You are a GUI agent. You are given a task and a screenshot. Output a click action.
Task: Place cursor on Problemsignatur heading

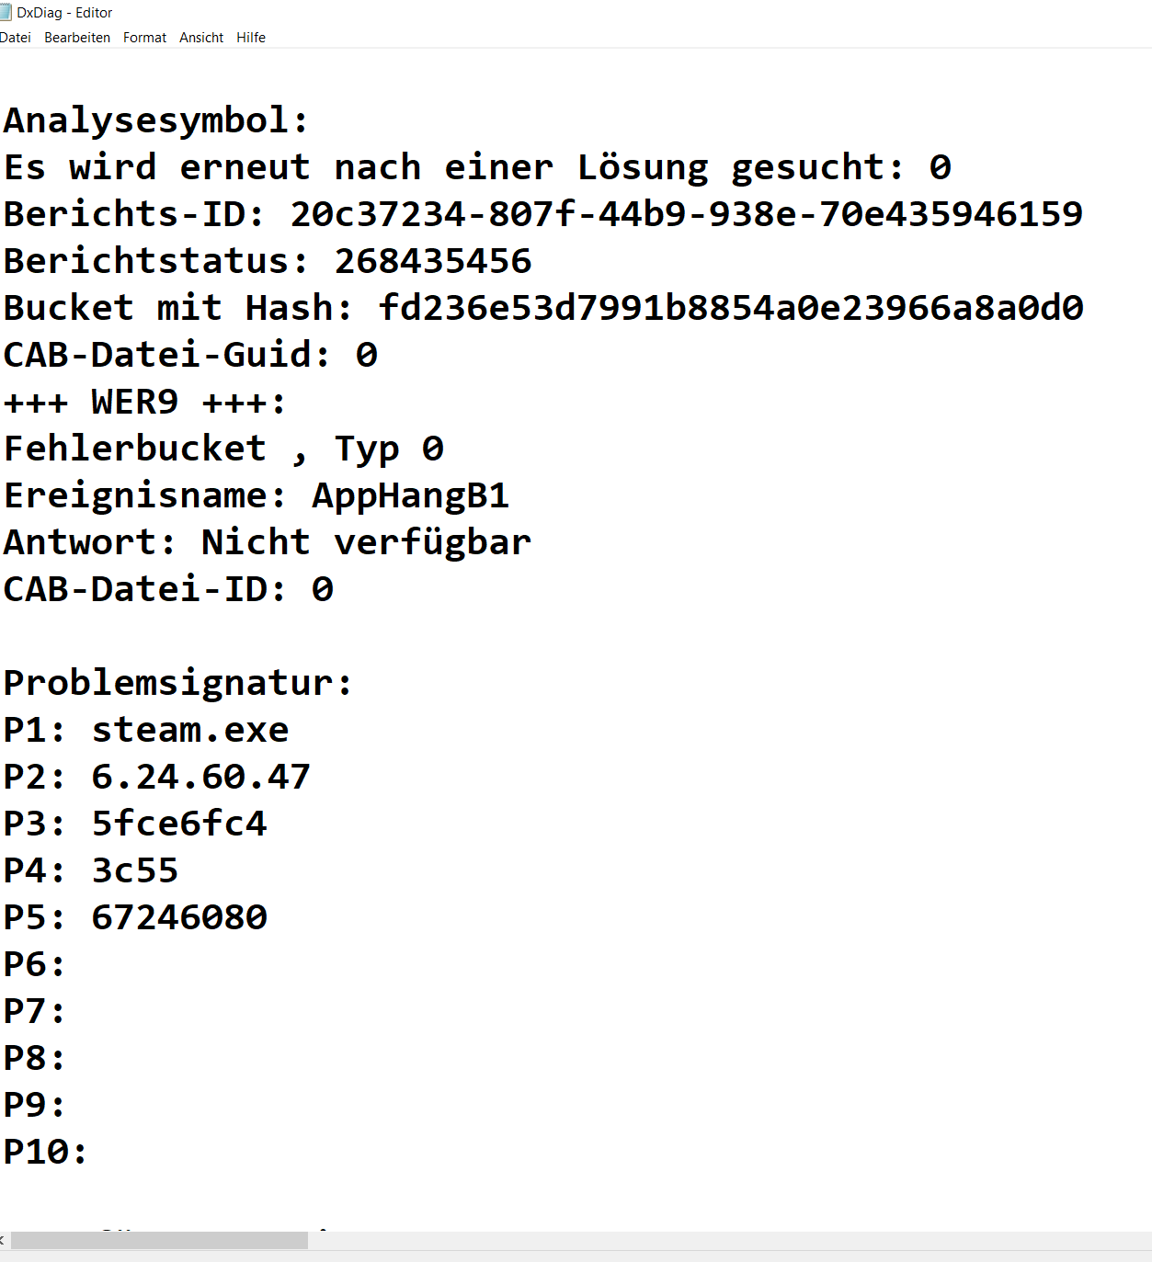coord(178,683)
